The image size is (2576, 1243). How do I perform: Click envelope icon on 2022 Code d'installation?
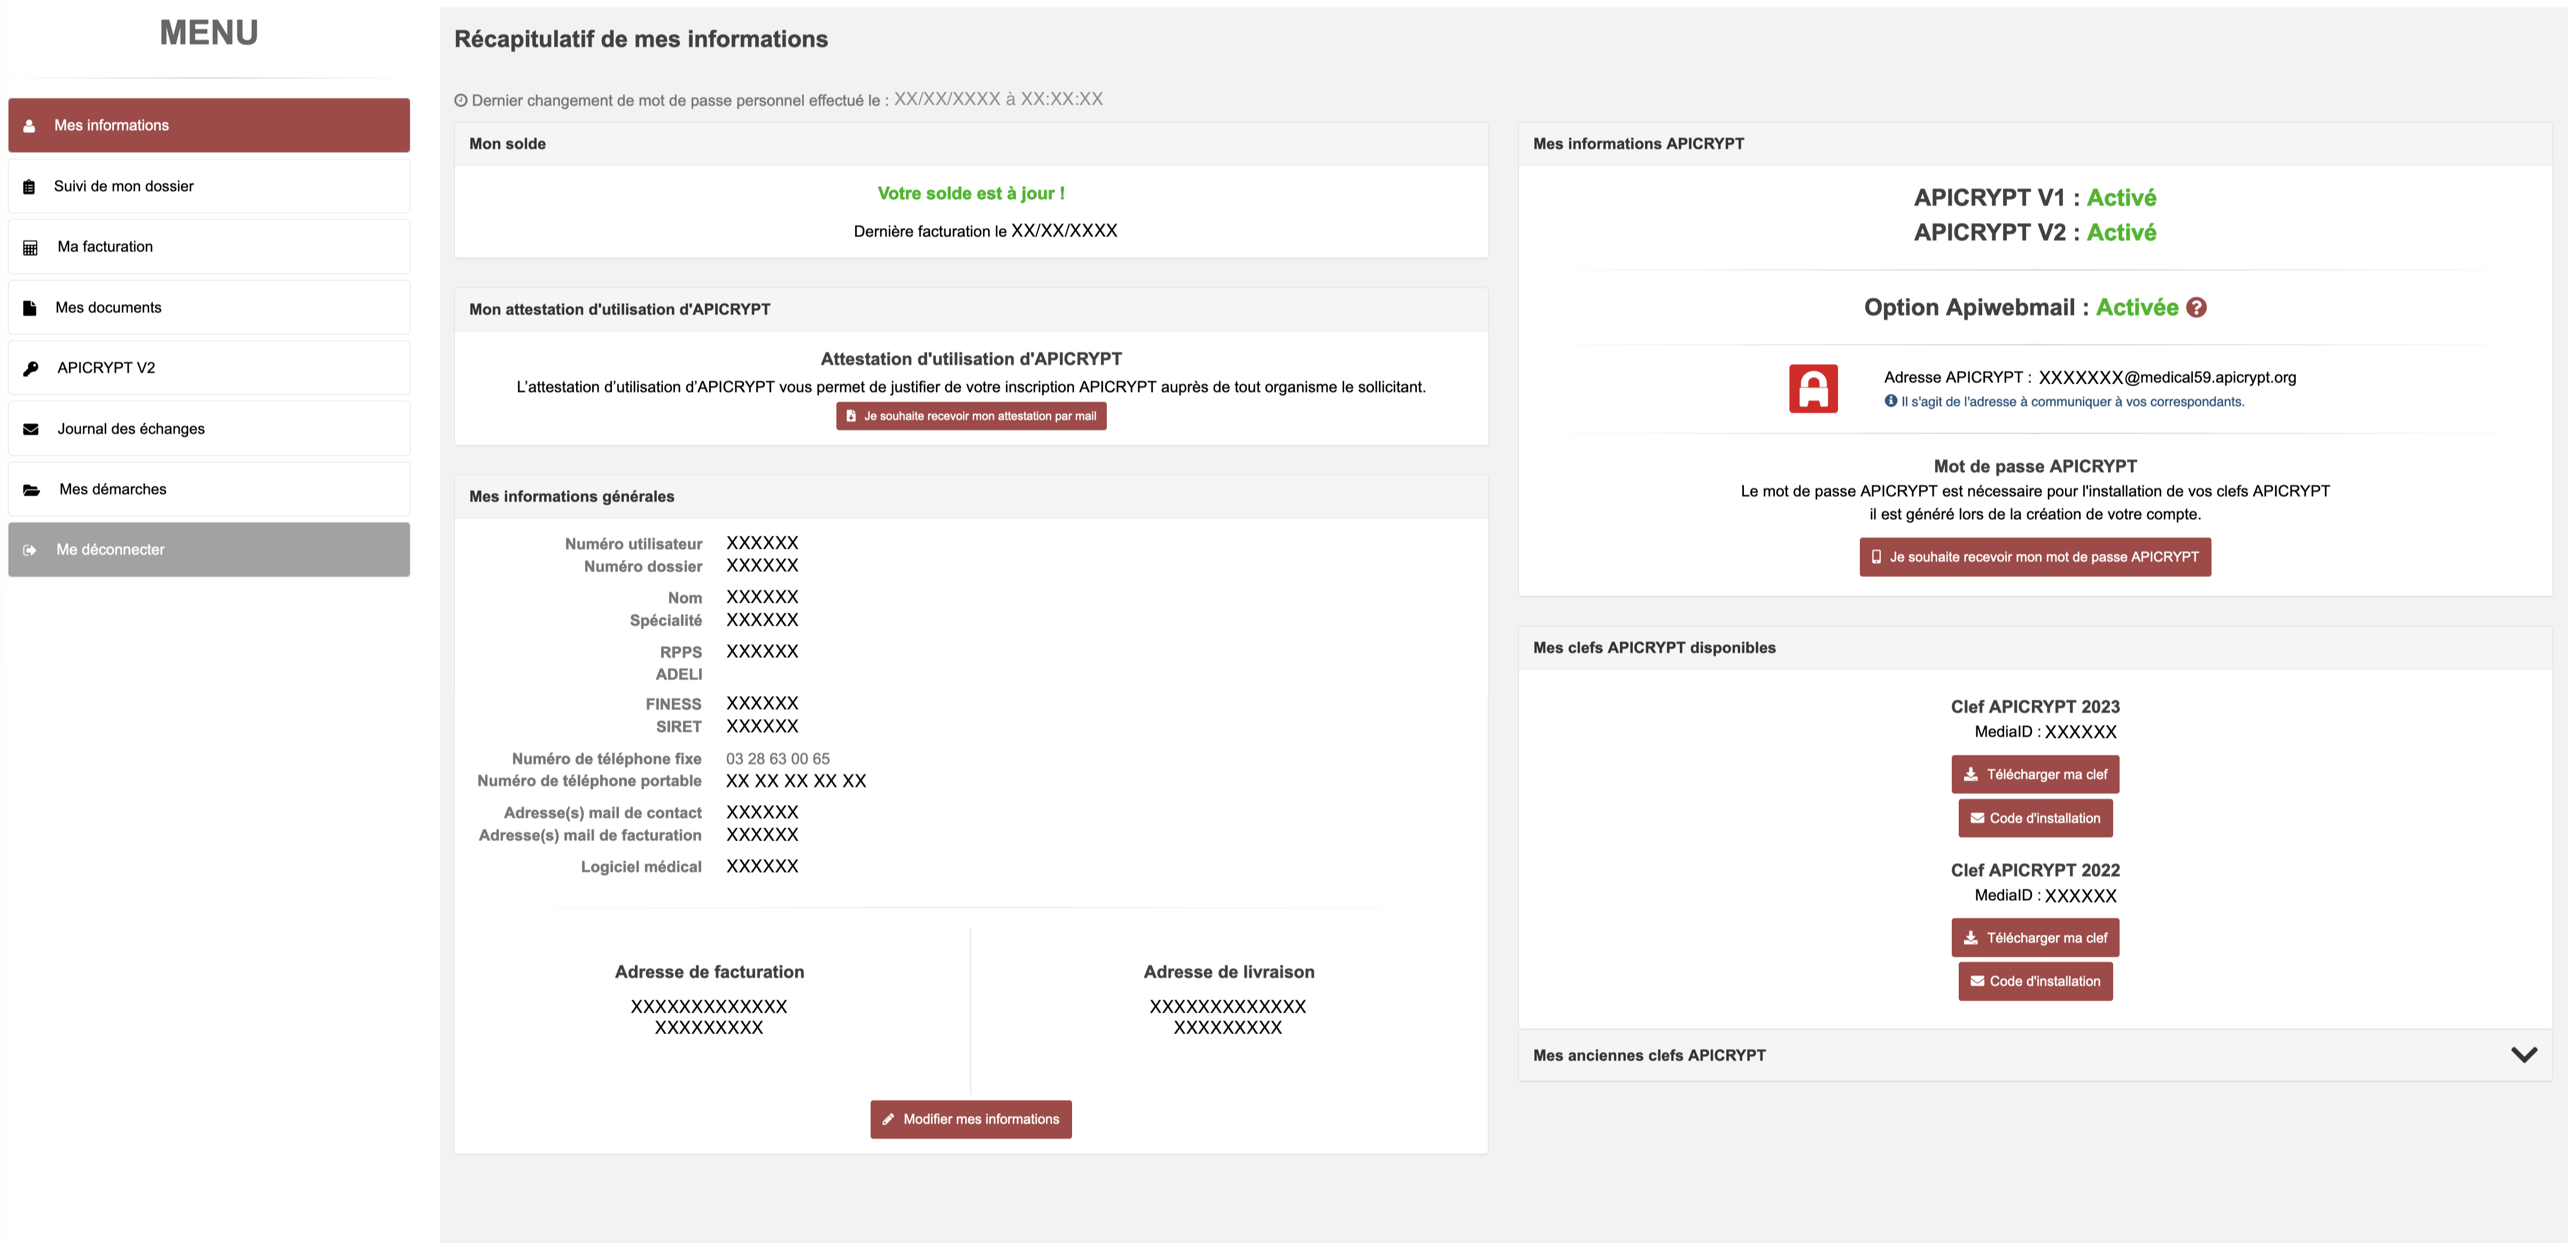point(1977,981)
